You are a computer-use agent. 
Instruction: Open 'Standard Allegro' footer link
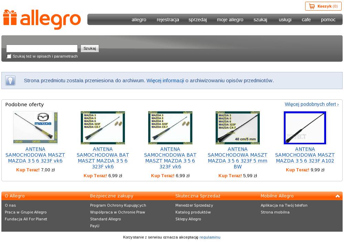106,219
